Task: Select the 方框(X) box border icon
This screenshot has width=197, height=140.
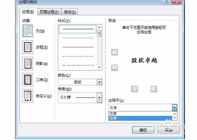Action: pos(27,47)
